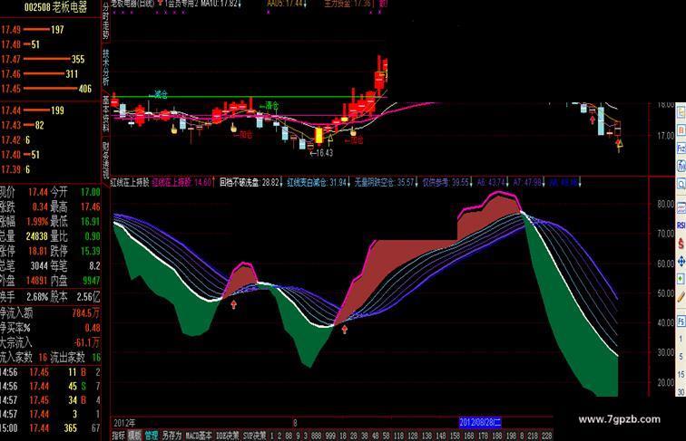This screenshot has width=686, height=441.
Task: Click the 红线在上持股 indicator name
Action: point(130,182)
